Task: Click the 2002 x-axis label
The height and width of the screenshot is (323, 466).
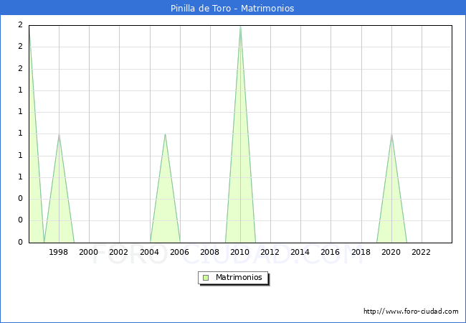Action: 119,252
